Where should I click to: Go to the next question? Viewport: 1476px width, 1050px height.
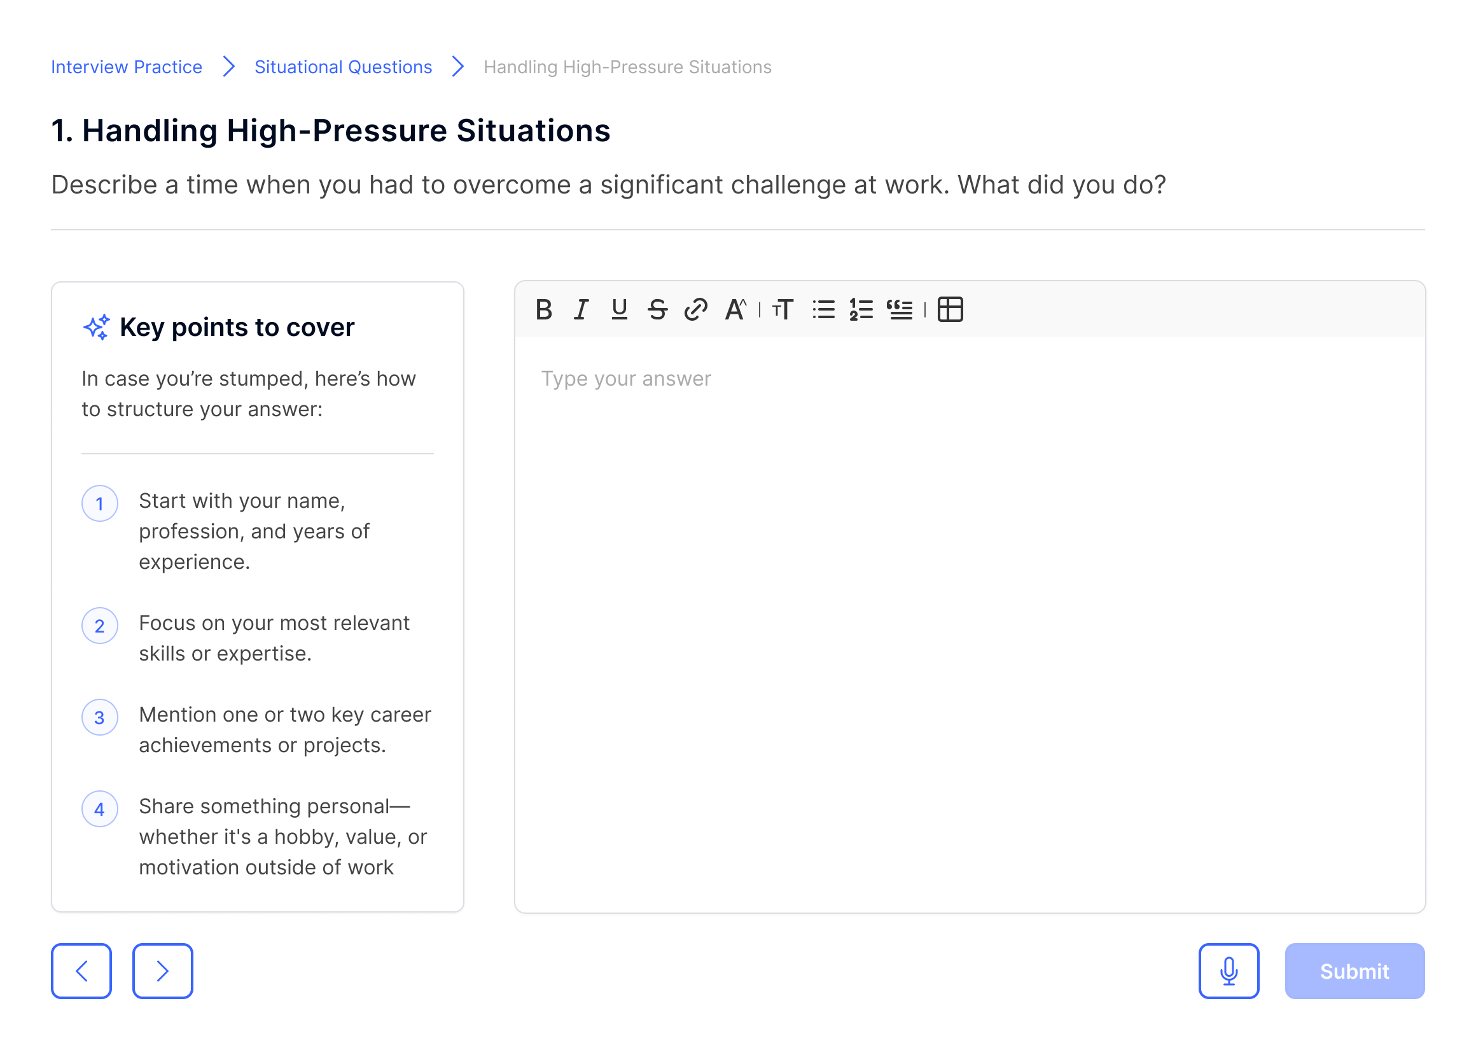tap(162, 971)
